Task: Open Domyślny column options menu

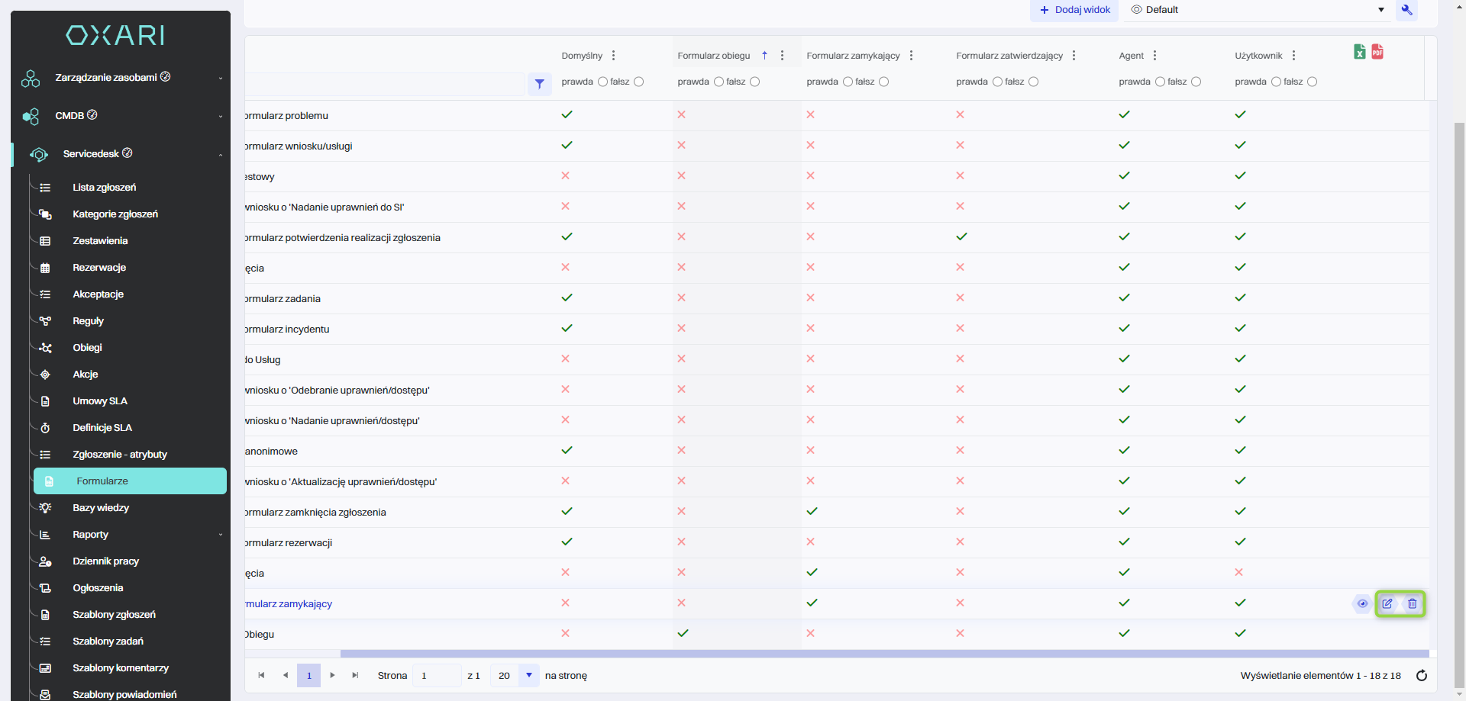Action: click(614, 56)
